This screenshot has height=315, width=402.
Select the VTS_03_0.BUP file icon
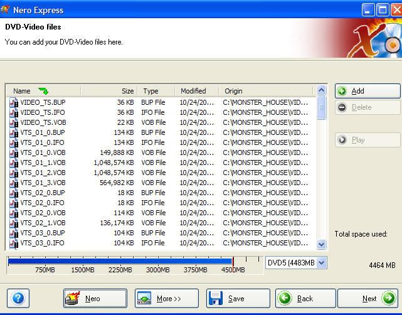[14, 233]
